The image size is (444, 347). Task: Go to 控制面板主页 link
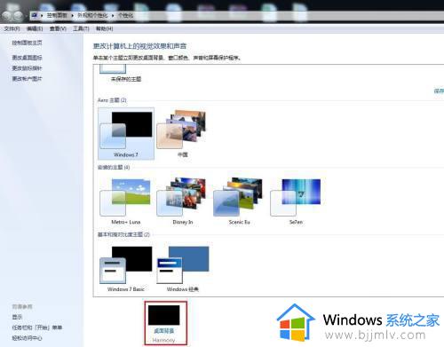(x=27, y=43)
